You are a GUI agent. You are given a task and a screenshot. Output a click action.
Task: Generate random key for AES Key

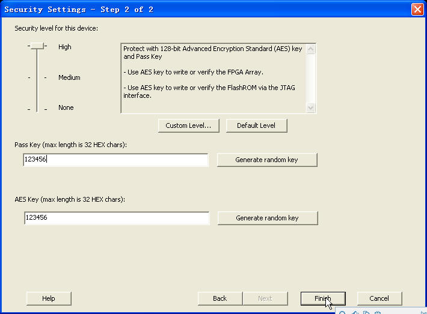pos(268,218)
